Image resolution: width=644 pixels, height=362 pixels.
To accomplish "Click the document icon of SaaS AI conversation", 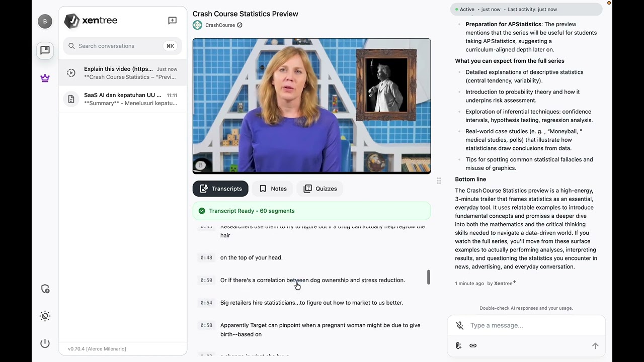I will pyautogui.click(x=71, y=99).
